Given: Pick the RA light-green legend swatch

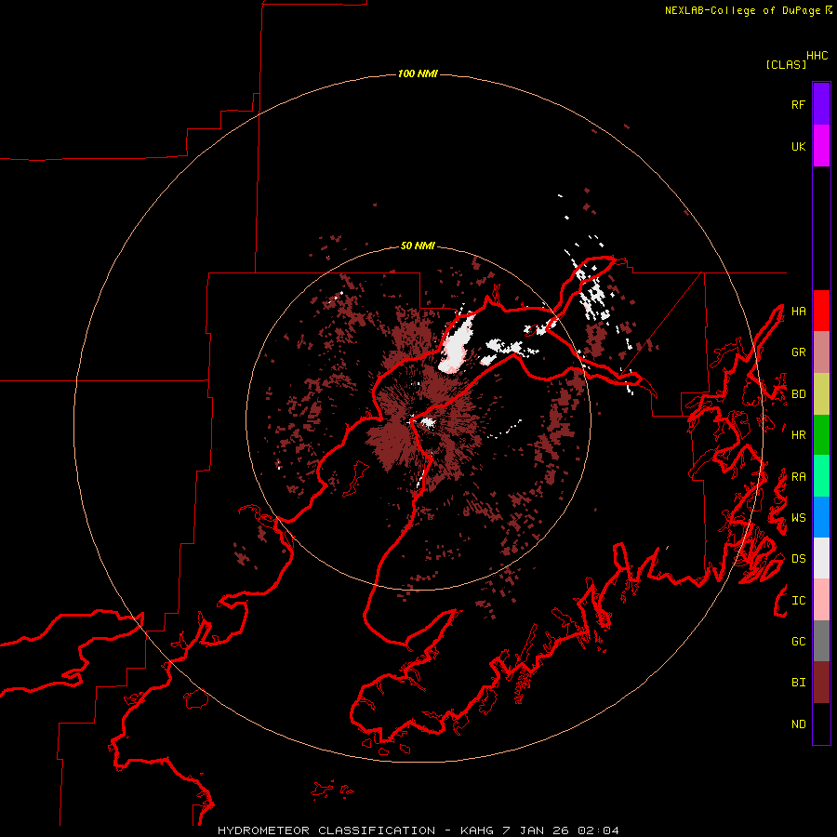Looking at the screenshot, I should pos(821,476).
